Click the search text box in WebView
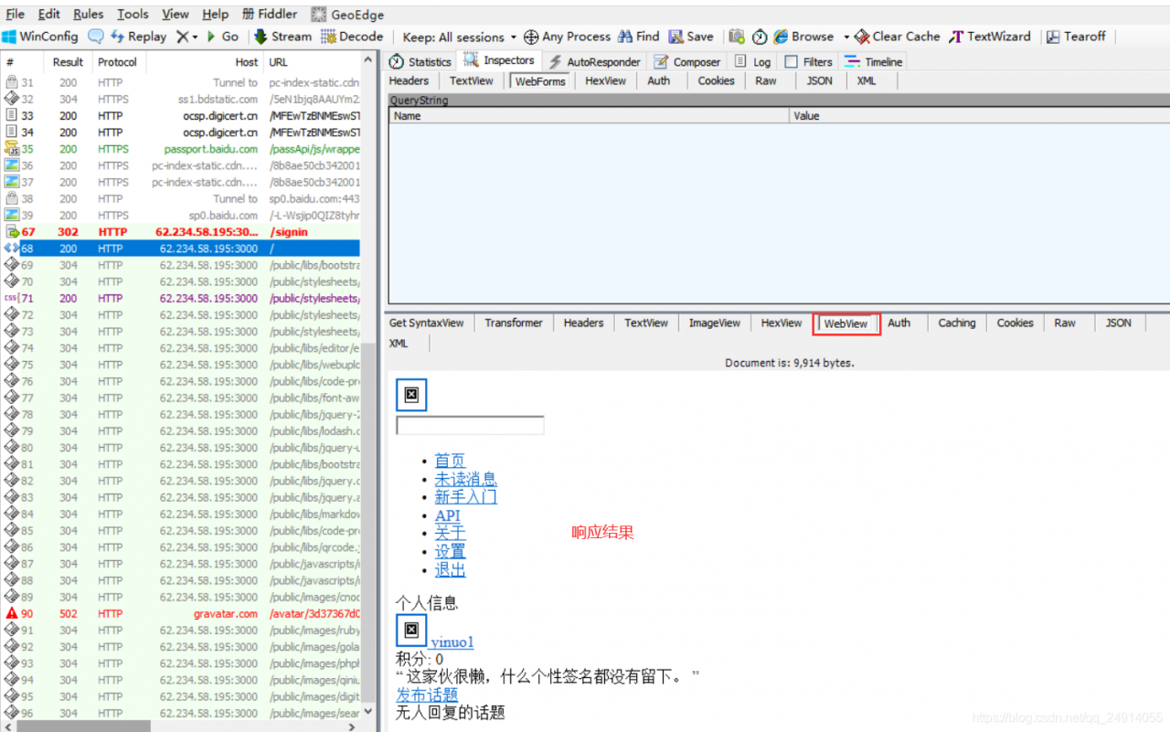The width and height of the screenshot is (1170, 732). click(x=470, y=426)
